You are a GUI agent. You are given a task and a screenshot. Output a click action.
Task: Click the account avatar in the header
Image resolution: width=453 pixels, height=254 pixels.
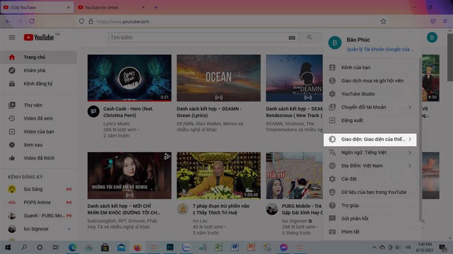[x=432, y=38]
